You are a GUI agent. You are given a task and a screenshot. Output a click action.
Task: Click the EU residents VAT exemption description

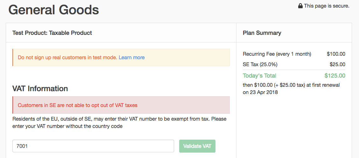(119, 123)
